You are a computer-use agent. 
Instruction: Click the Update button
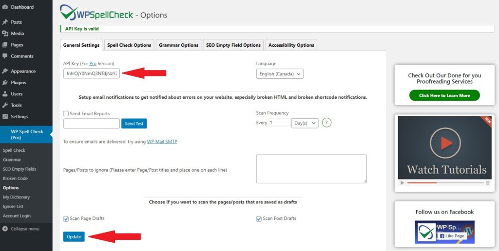pyautogui.click(x=74, y=237)
